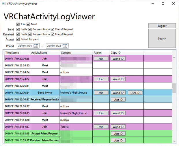Toggle Received Request Invite checkbox
Screen dimensions: 179x146
30,34
